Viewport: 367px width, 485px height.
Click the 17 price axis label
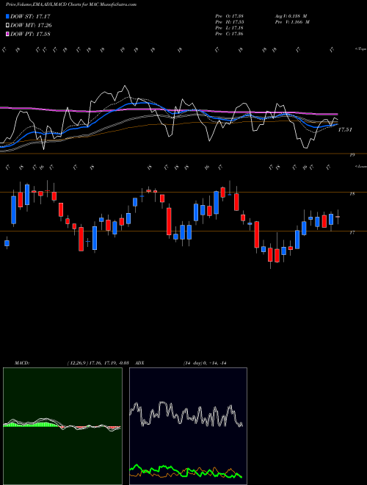tap(352, 233)
